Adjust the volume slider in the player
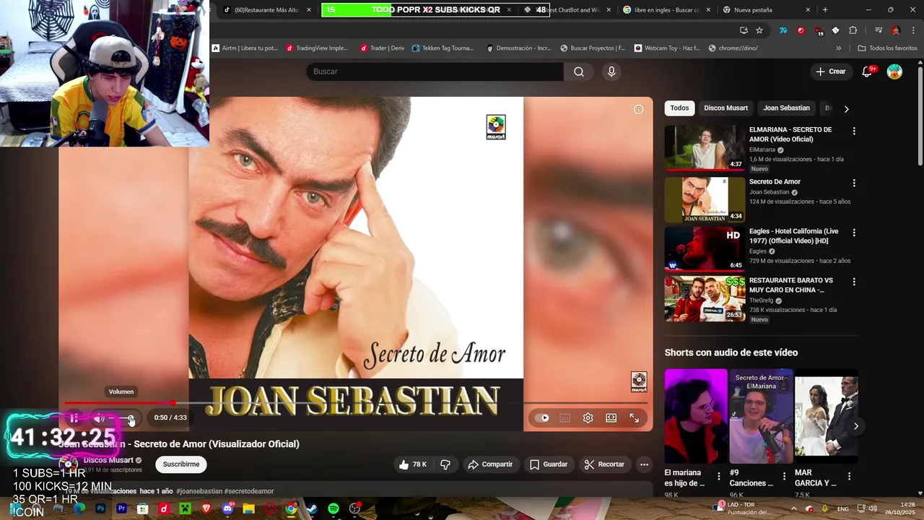Screen dimensions: 924x520 pyautogui.click(x=122, y=419)
